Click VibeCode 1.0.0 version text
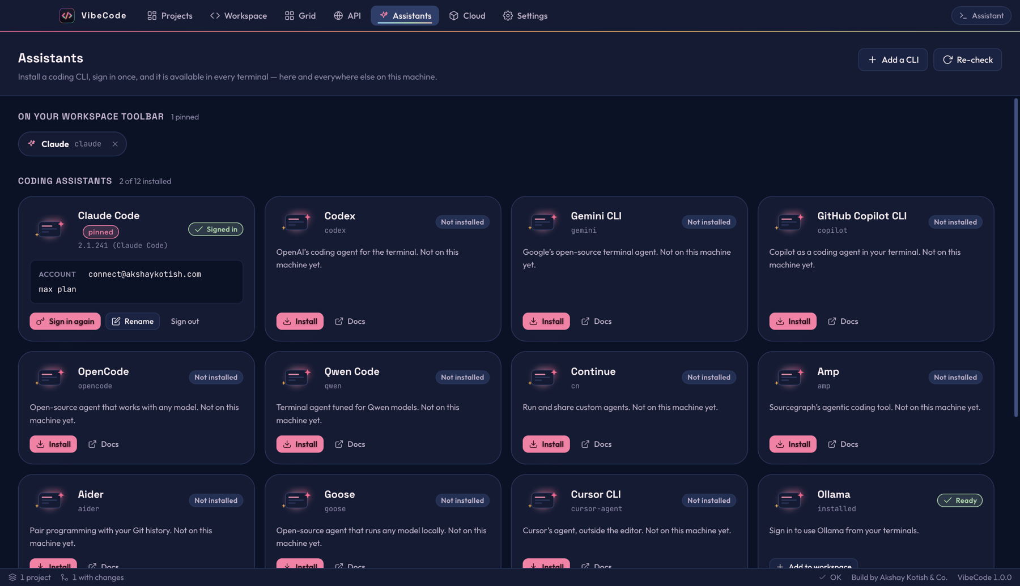1020x586 pixels. (984, 578)
